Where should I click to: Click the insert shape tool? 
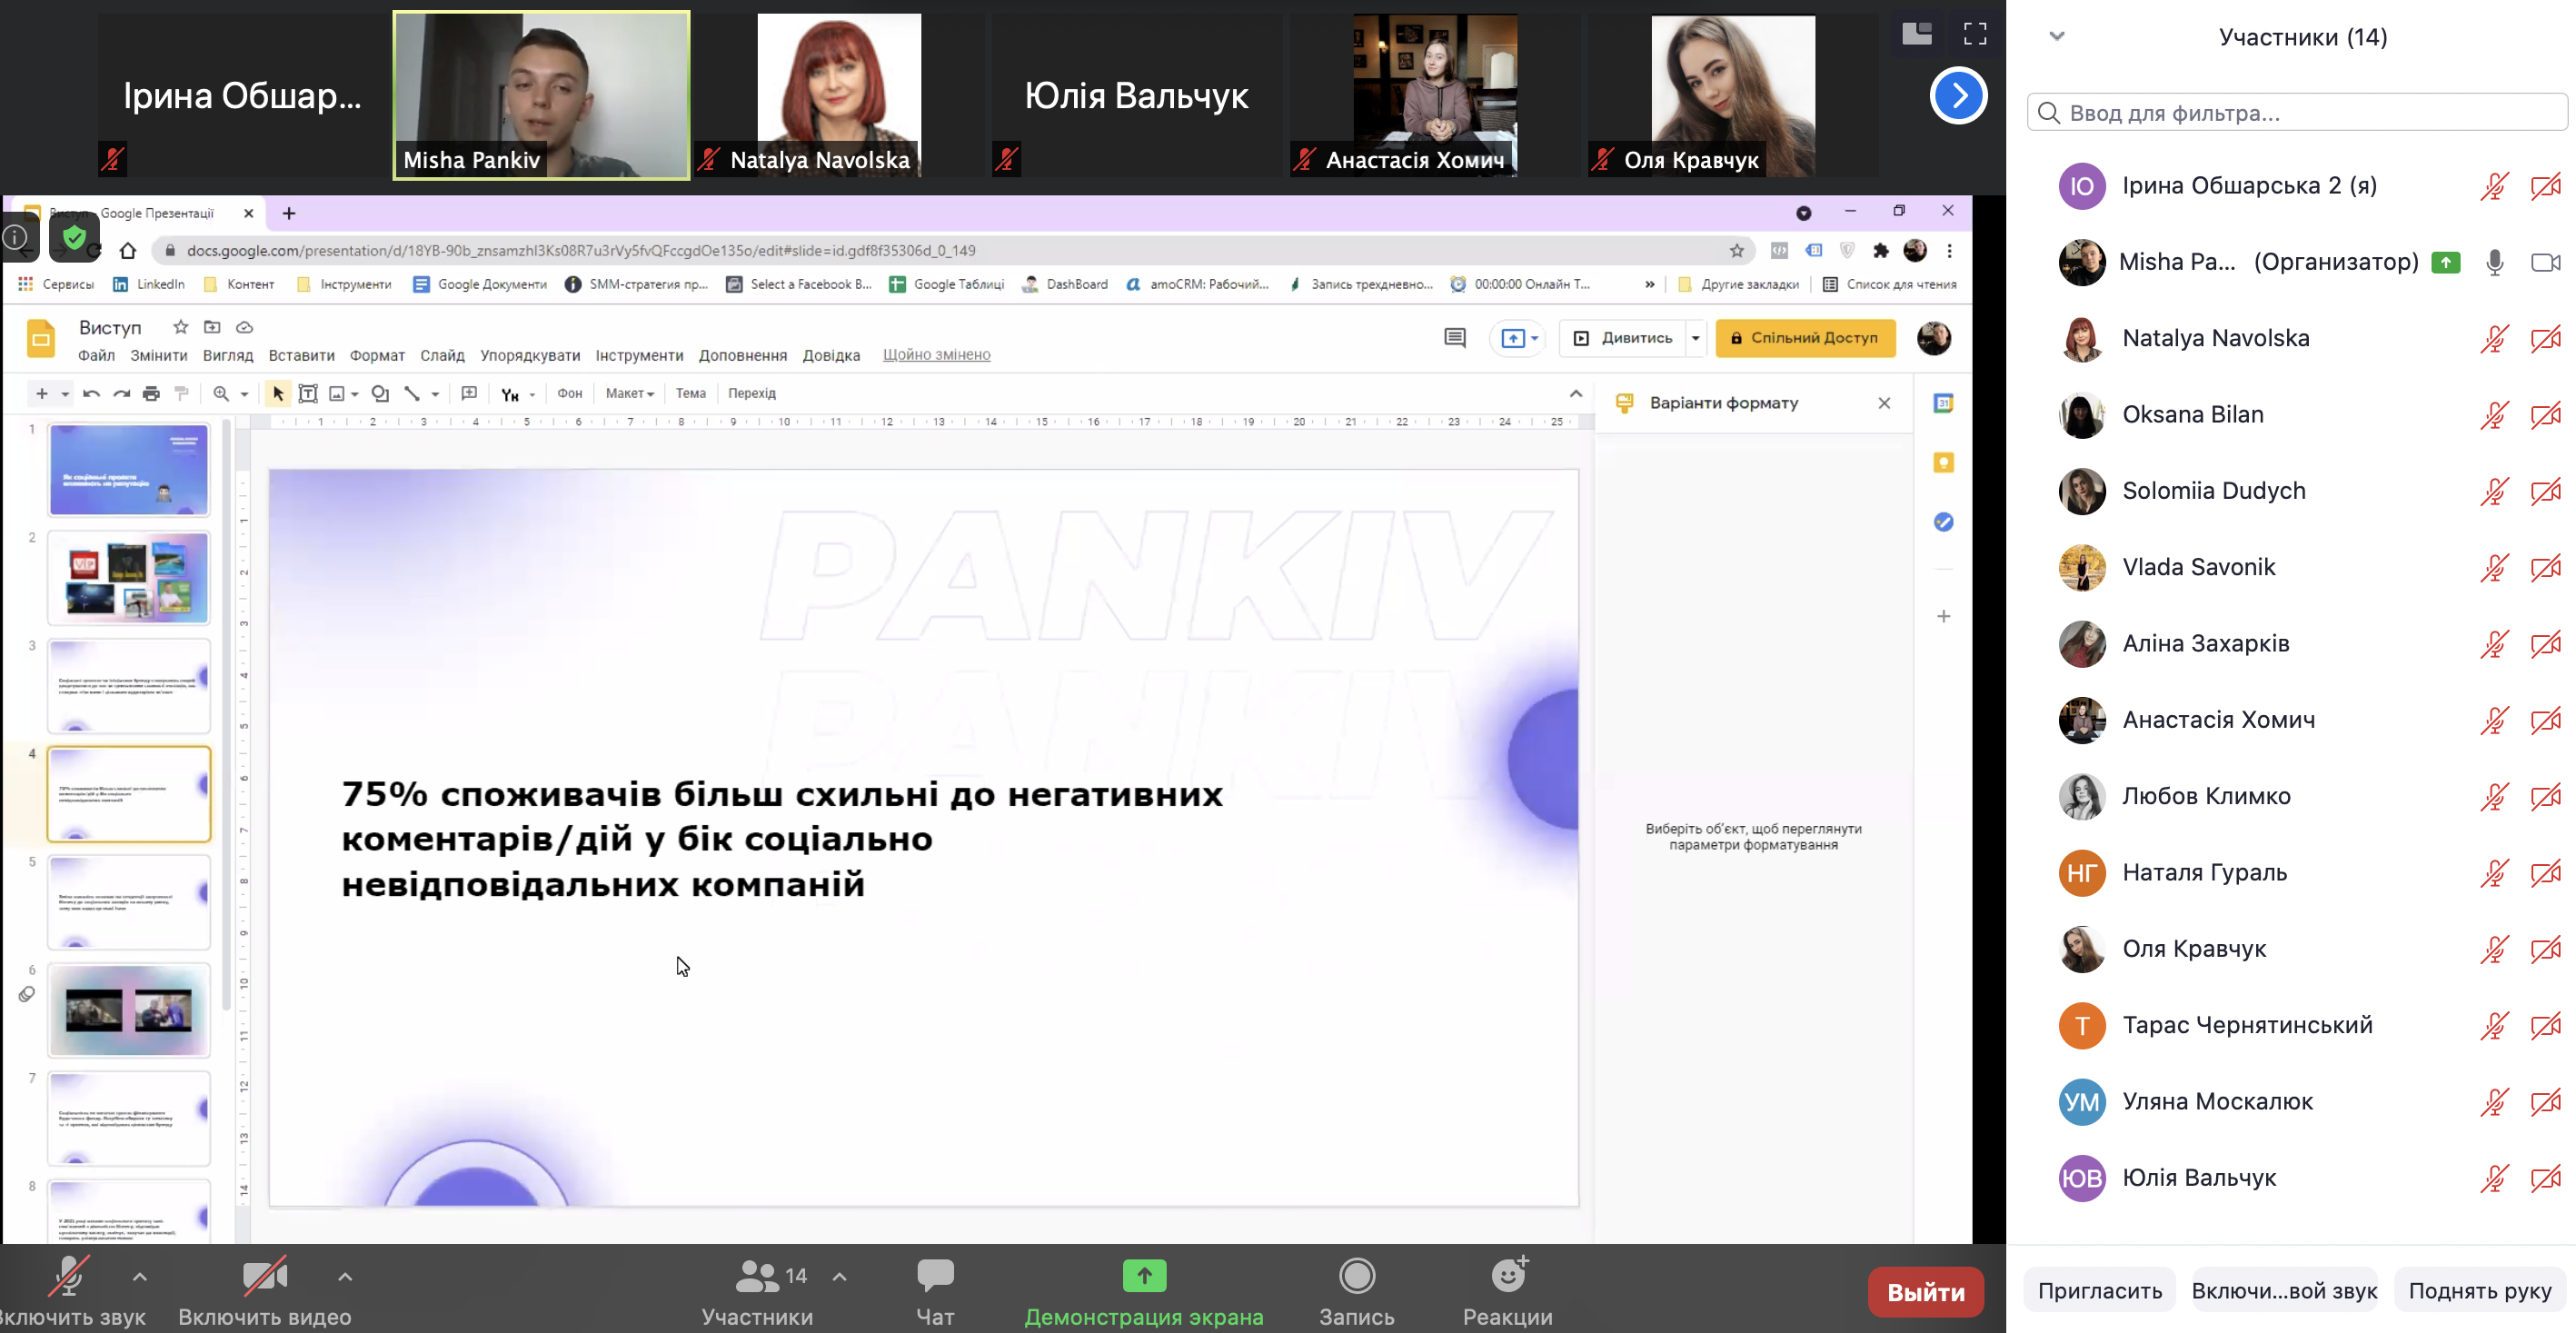click(x=380, y=394)
